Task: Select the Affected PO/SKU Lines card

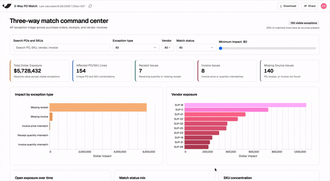Action: [102, 71]
